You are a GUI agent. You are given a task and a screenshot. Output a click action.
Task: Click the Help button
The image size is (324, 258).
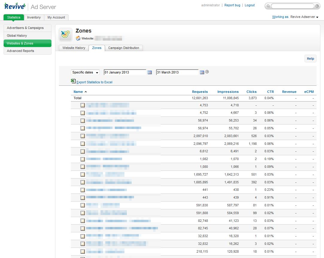(x=310, y=59)
